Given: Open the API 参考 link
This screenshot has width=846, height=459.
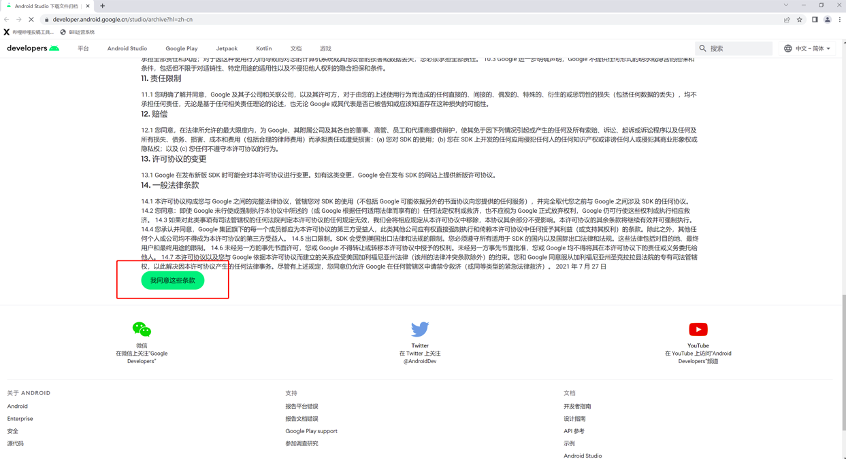Looking at the screenshot, I should point(574,431).
